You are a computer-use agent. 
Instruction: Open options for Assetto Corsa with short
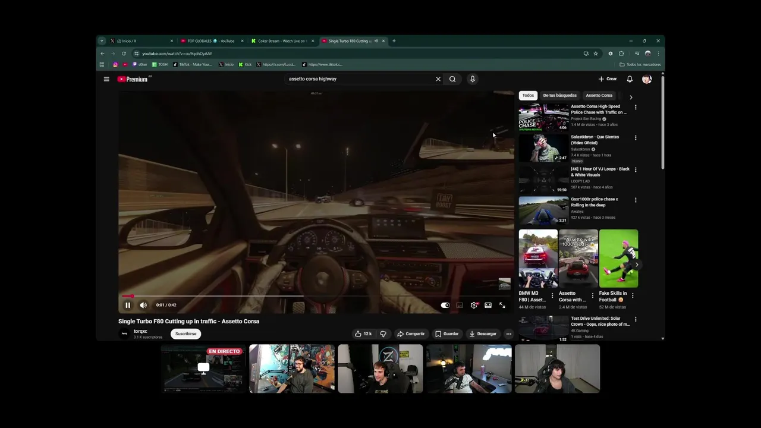coord(592,295)
